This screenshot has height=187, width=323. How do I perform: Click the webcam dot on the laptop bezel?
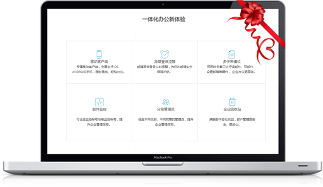pyautogui.click(x=163, y=4)
